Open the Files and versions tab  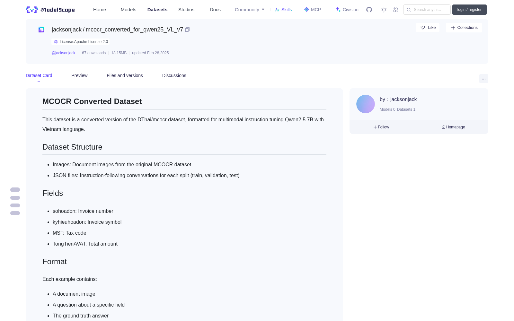pos(125,75)
